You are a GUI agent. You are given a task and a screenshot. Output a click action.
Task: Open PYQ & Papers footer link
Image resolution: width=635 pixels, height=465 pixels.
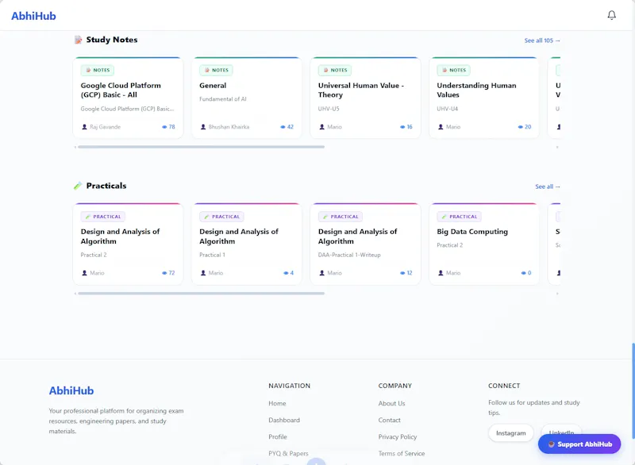(x=288, y=453)
